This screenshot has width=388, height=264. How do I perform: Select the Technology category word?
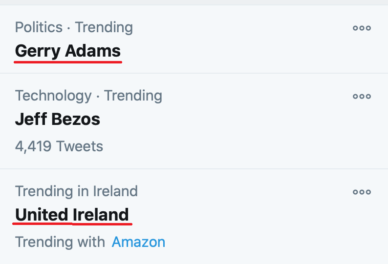[53, 96]
